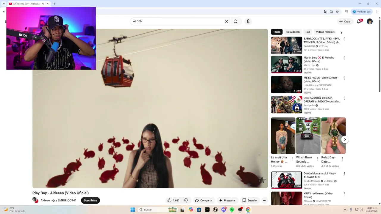Open the AGENTES de la CIA thumbnail
Screen dimensions: 381x214
coord(286,105)
